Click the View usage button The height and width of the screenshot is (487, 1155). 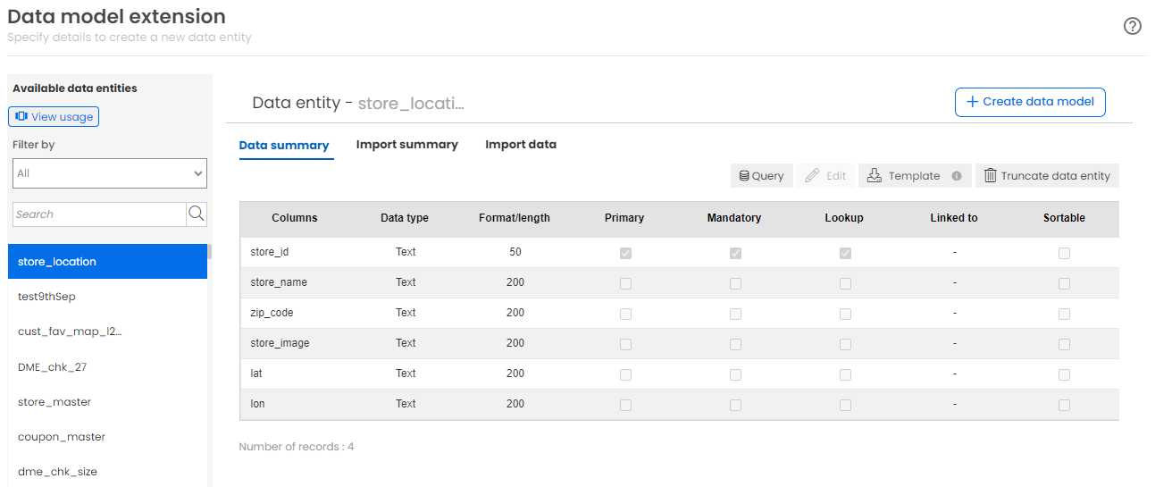pyautogui.click(x=54, y=117)
